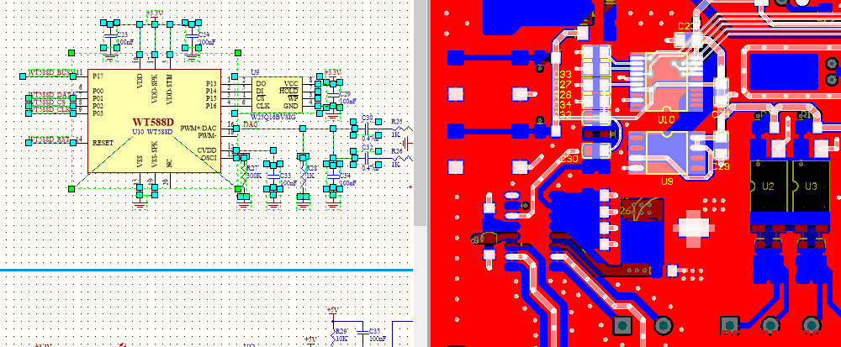
Task: Click schematic capacitor label C34
Action: (345, 175)
